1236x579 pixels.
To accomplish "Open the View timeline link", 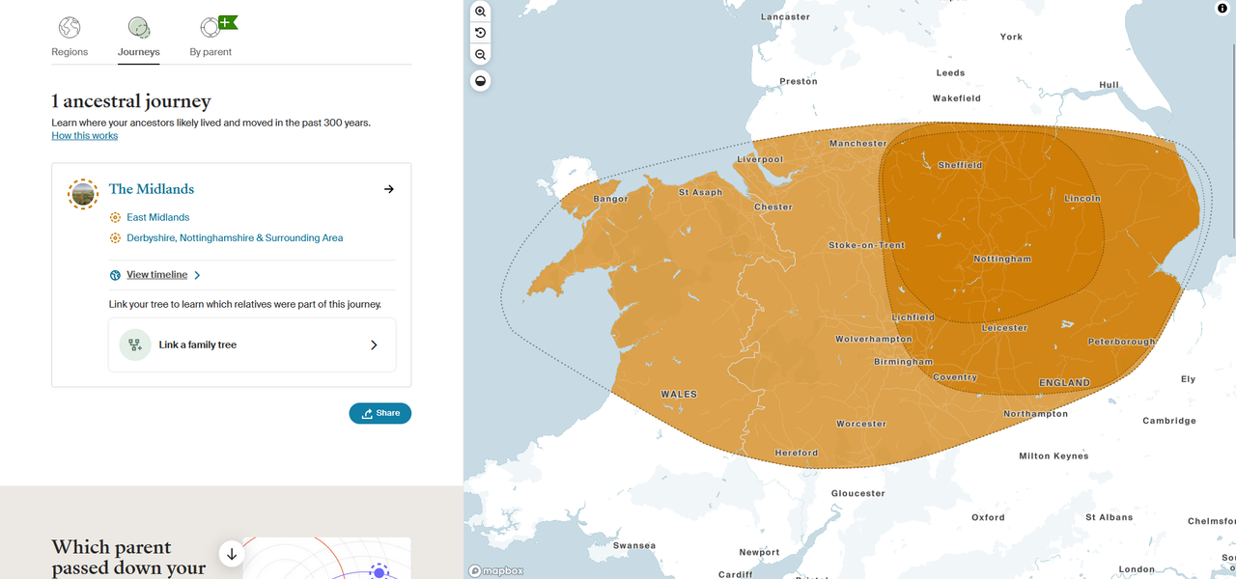I will pos(156,275).
